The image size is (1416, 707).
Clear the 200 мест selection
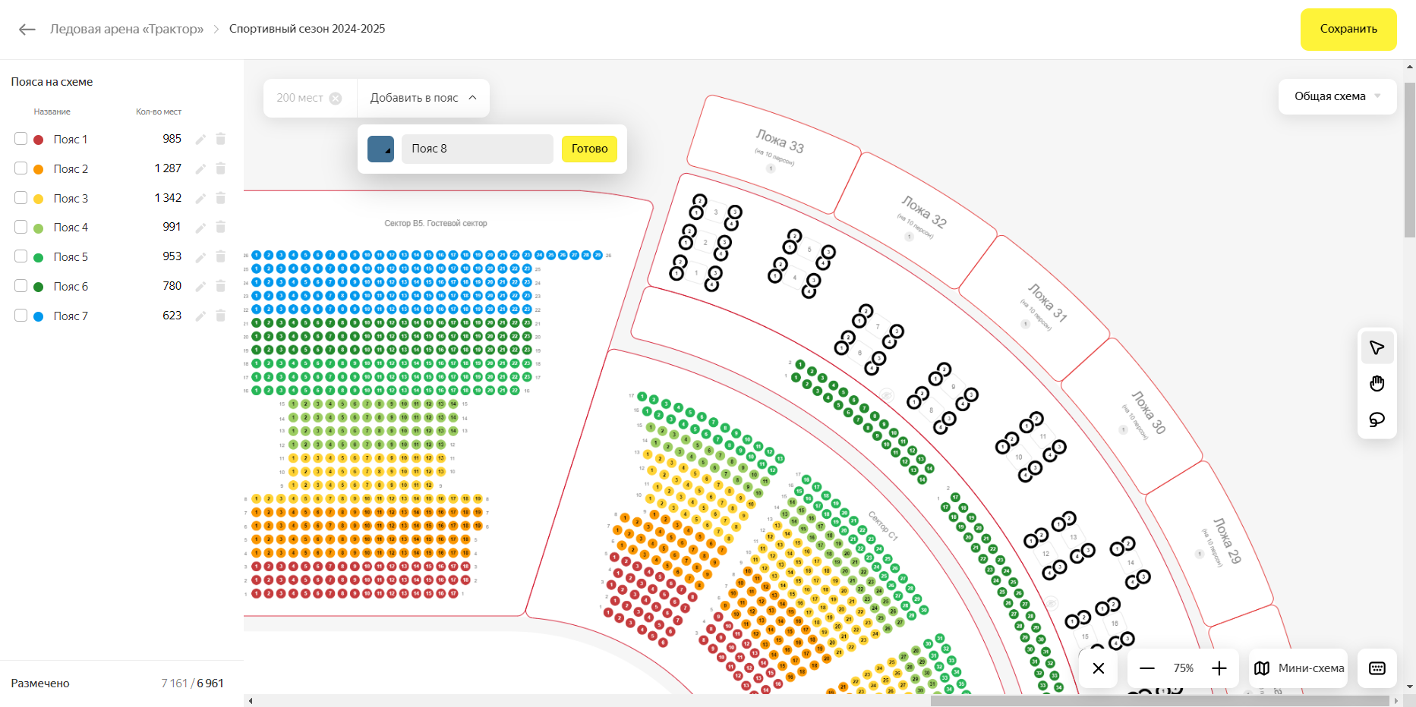pyautogui.click(x=336, y=98)
